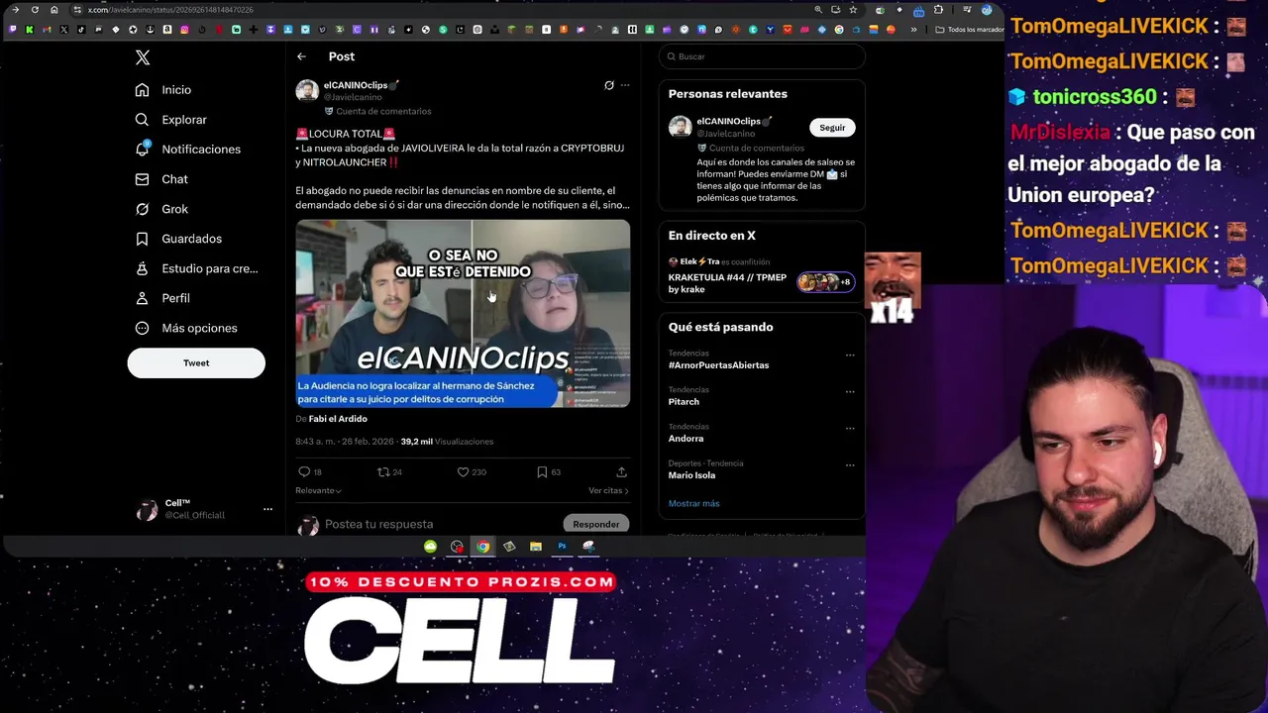Click Mostrar más under trends
This screenshot has height=713, width=1268.
point(693,503)
